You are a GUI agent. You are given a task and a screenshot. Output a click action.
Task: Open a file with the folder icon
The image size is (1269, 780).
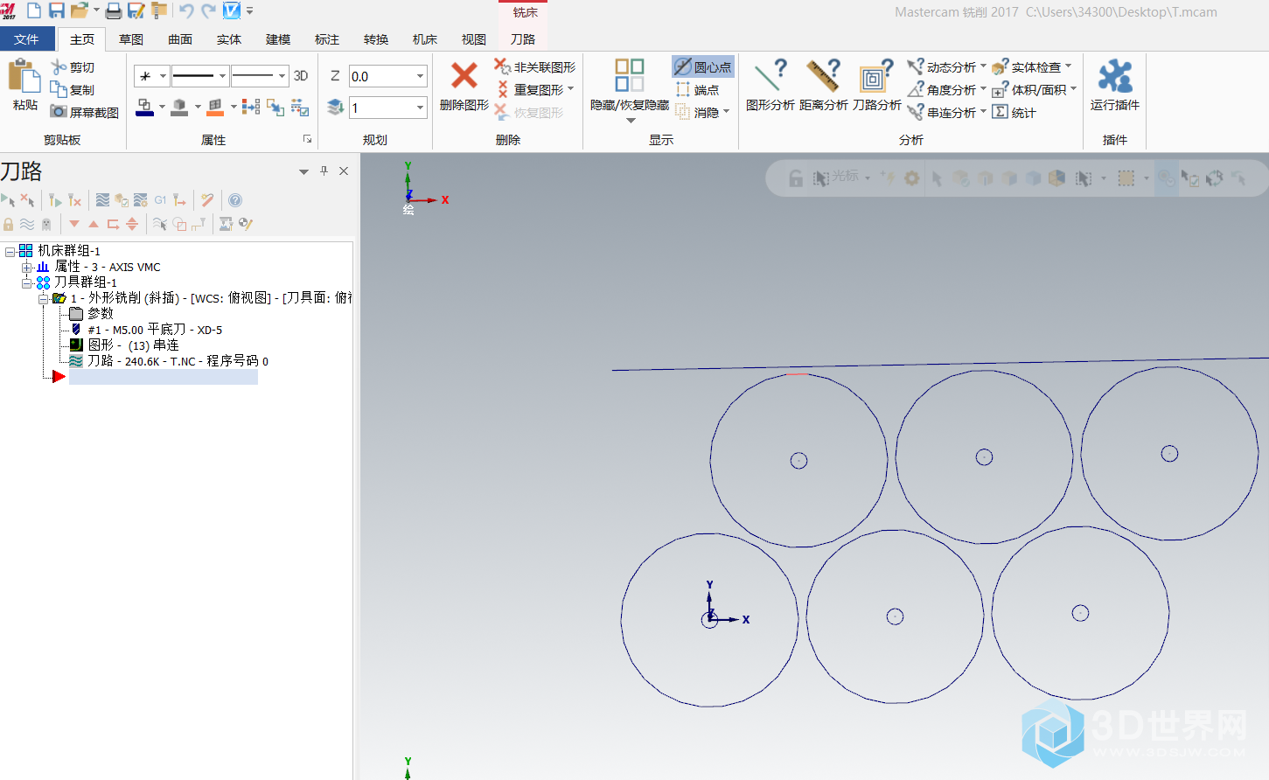pyautogui.click(x=79, y=10)
